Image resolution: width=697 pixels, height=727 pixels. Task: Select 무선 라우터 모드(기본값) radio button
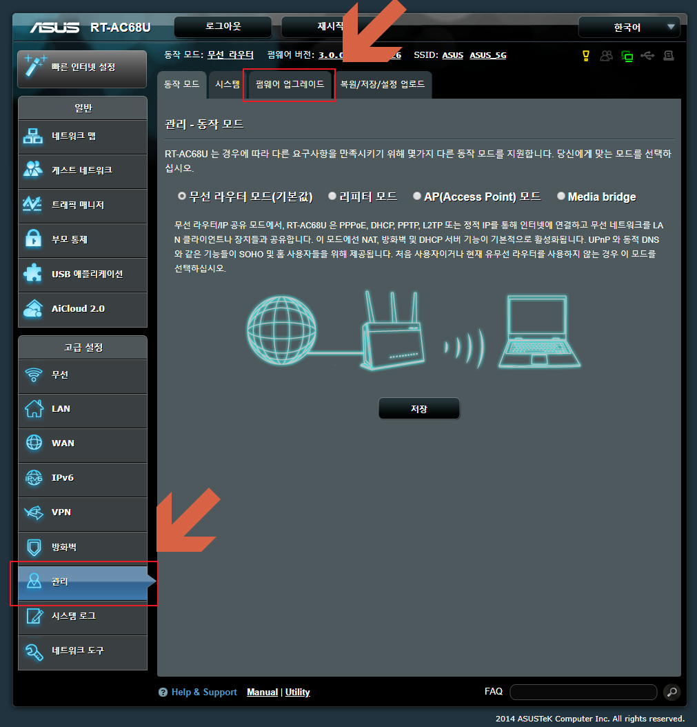pos(182,196)
